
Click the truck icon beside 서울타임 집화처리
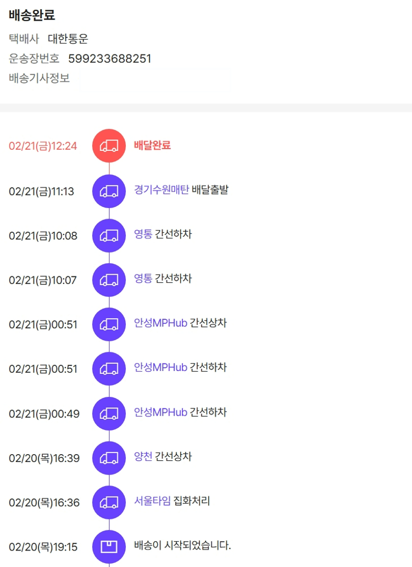point(109,502)
